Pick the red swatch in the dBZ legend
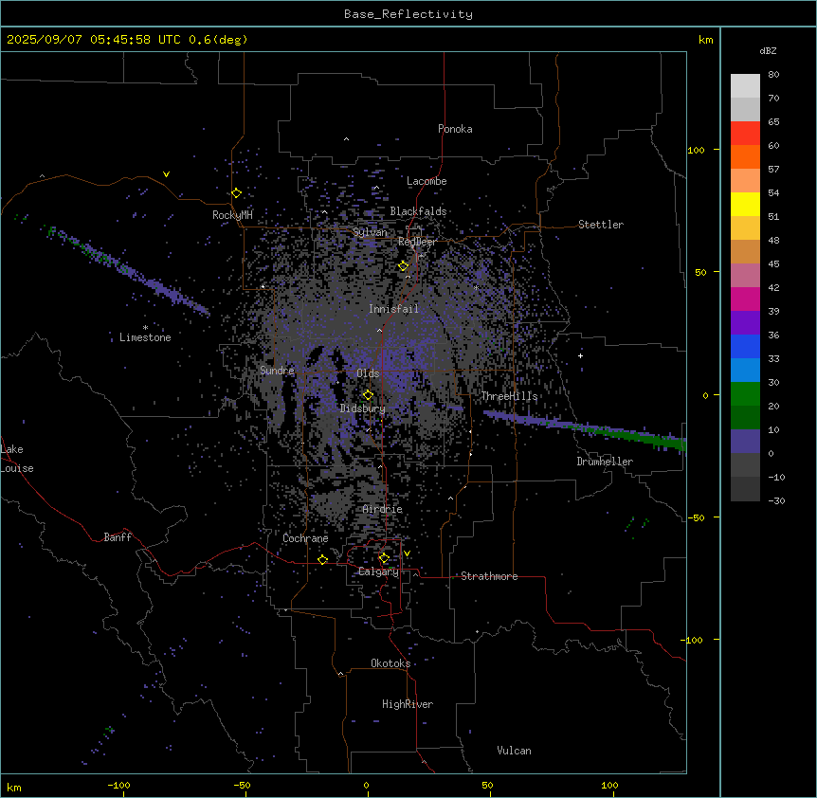The width and height of the screenshot is (817, 798). 745,133
